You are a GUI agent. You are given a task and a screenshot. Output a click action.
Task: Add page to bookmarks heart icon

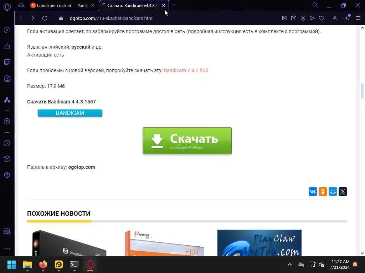(322, 18)
